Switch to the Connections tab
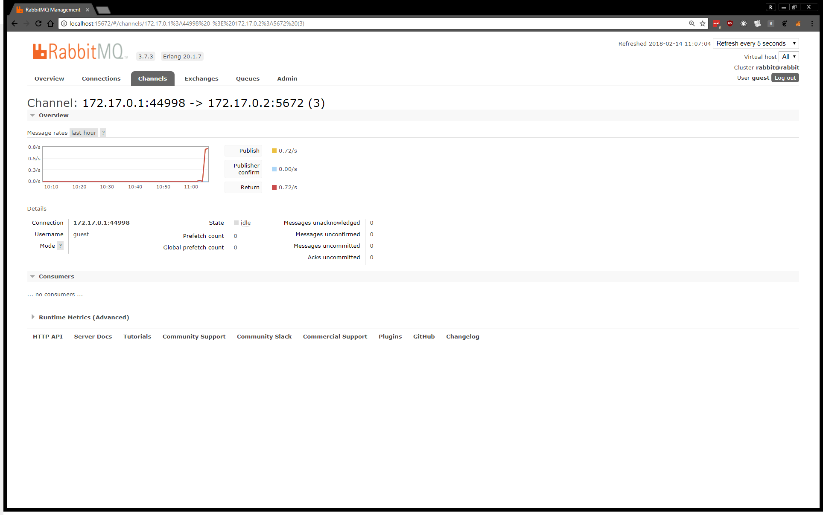Image resolution: width=823 pixels, height=515 pixels. (101, 78)
